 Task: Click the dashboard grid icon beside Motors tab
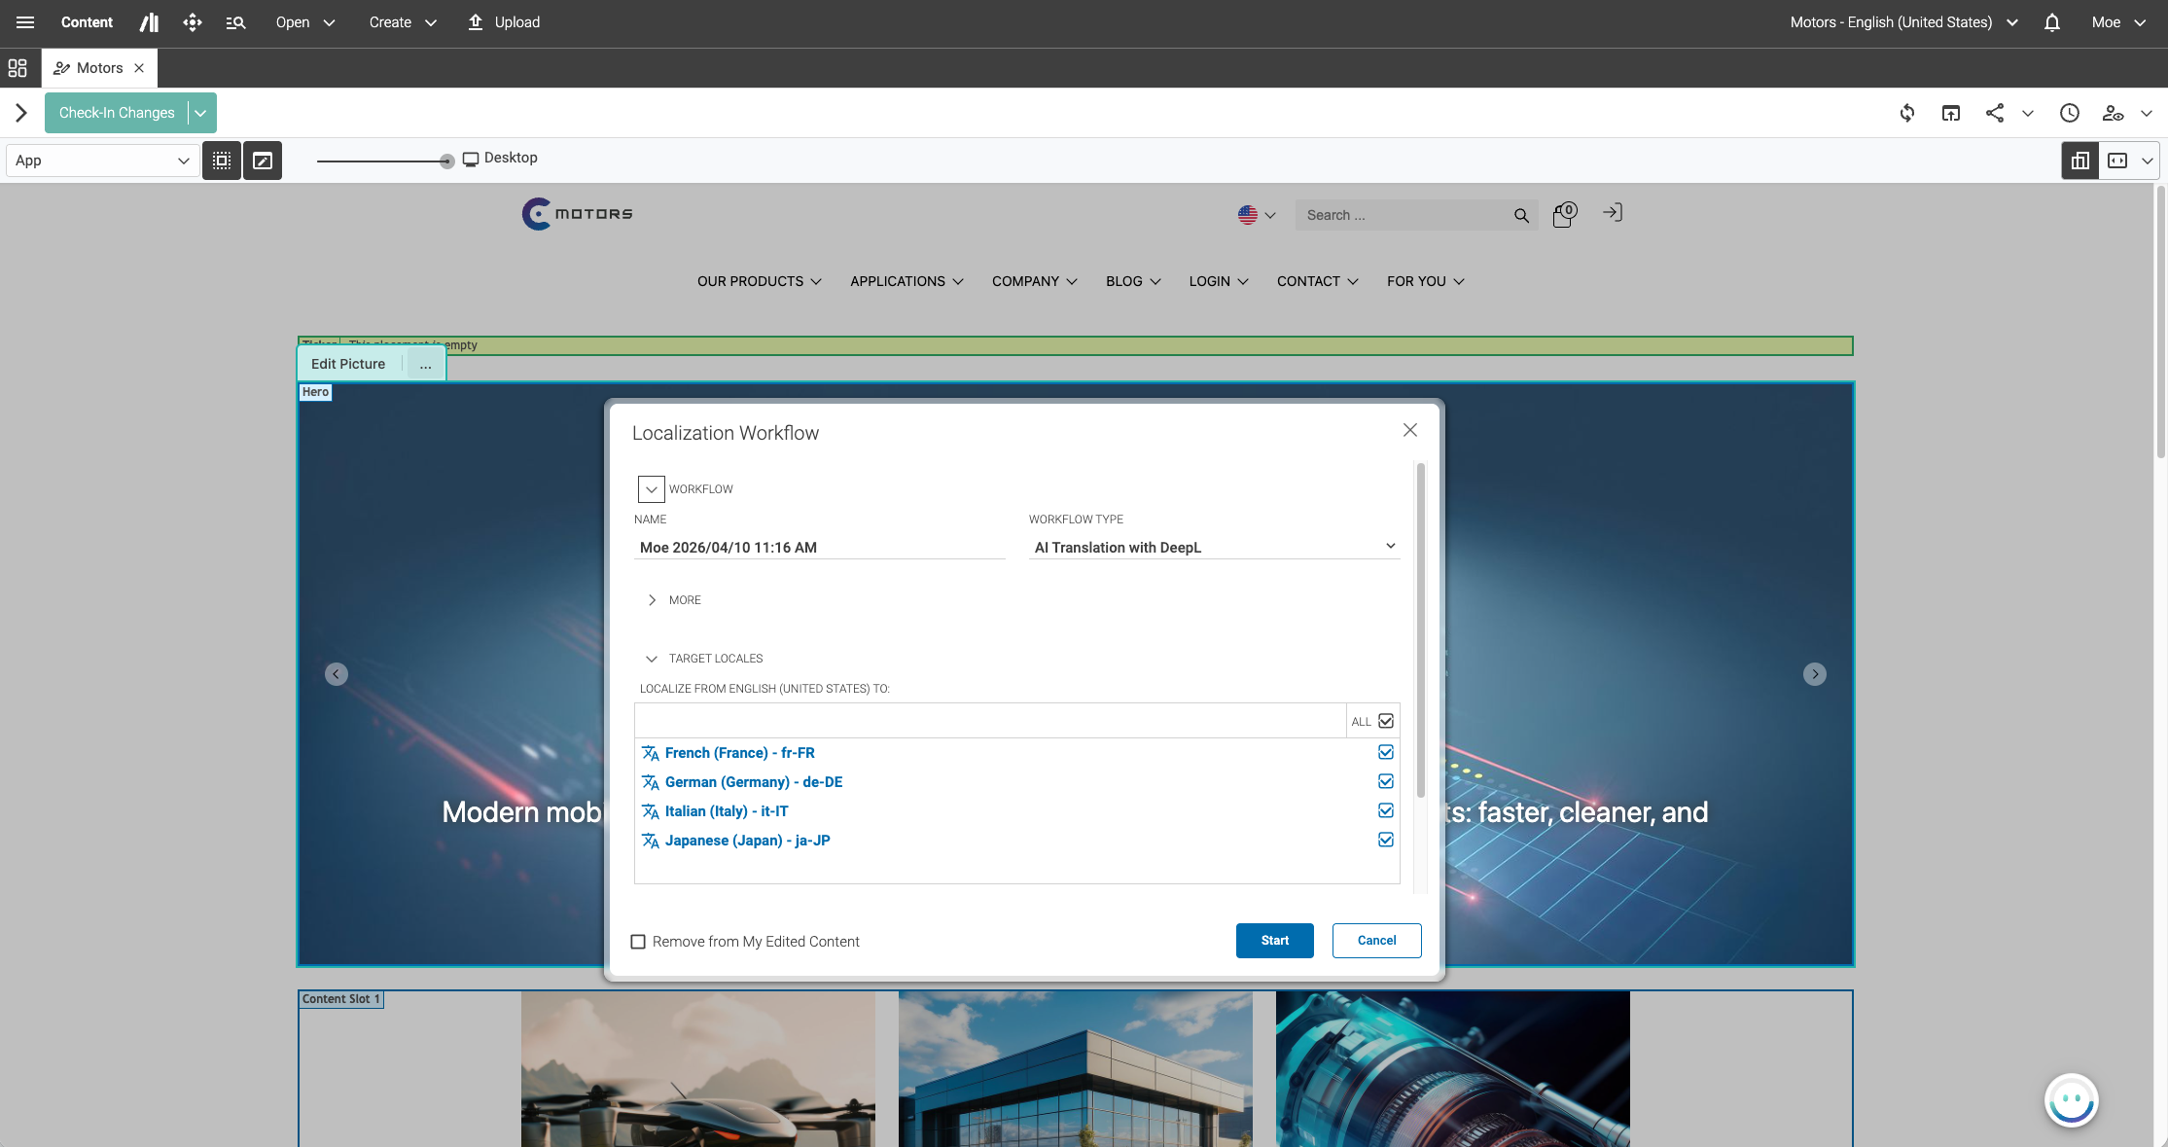[x=18, y=68]
